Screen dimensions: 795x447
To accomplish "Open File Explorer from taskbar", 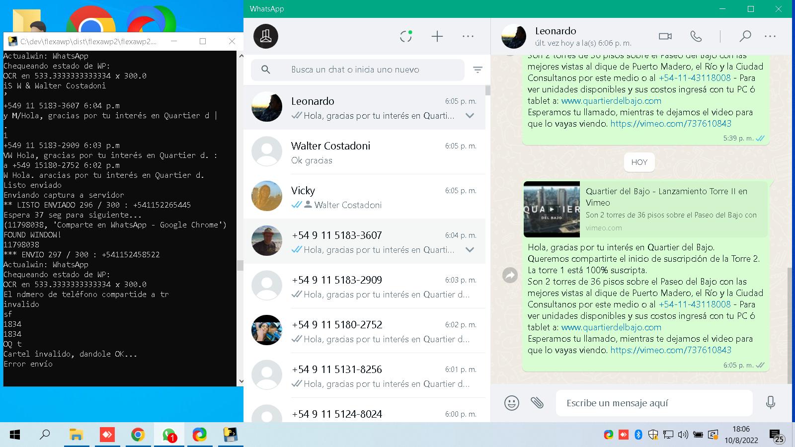I will coord(76,435).
